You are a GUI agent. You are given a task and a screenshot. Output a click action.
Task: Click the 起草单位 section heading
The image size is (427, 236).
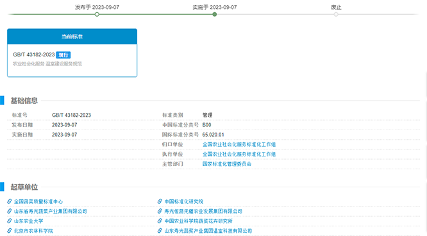(24, 187)
